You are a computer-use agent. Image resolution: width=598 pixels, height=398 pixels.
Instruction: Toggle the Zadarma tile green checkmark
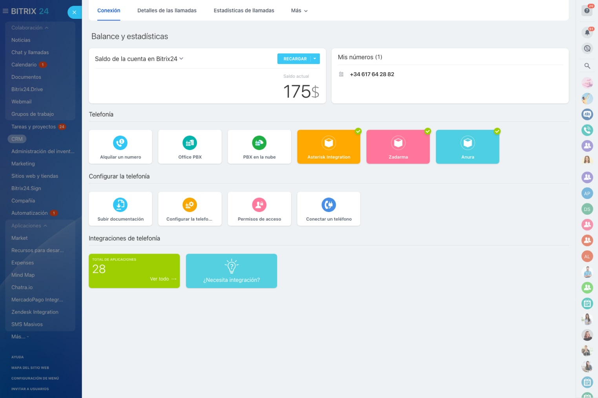click(x=428, y=131)
